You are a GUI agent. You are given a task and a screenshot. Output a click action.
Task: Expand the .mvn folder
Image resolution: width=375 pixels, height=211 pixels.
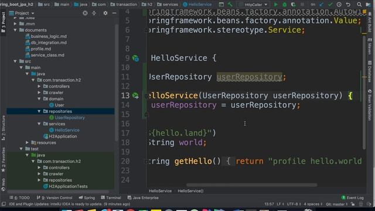[x=15, y=24]
